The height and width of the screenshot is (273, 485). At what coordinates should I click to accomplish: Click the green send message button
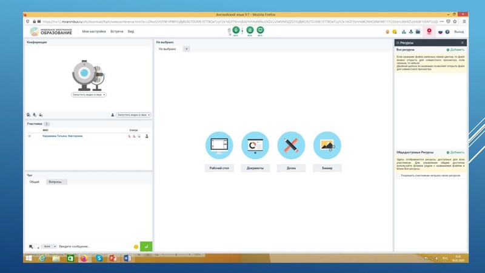[145, 246]
